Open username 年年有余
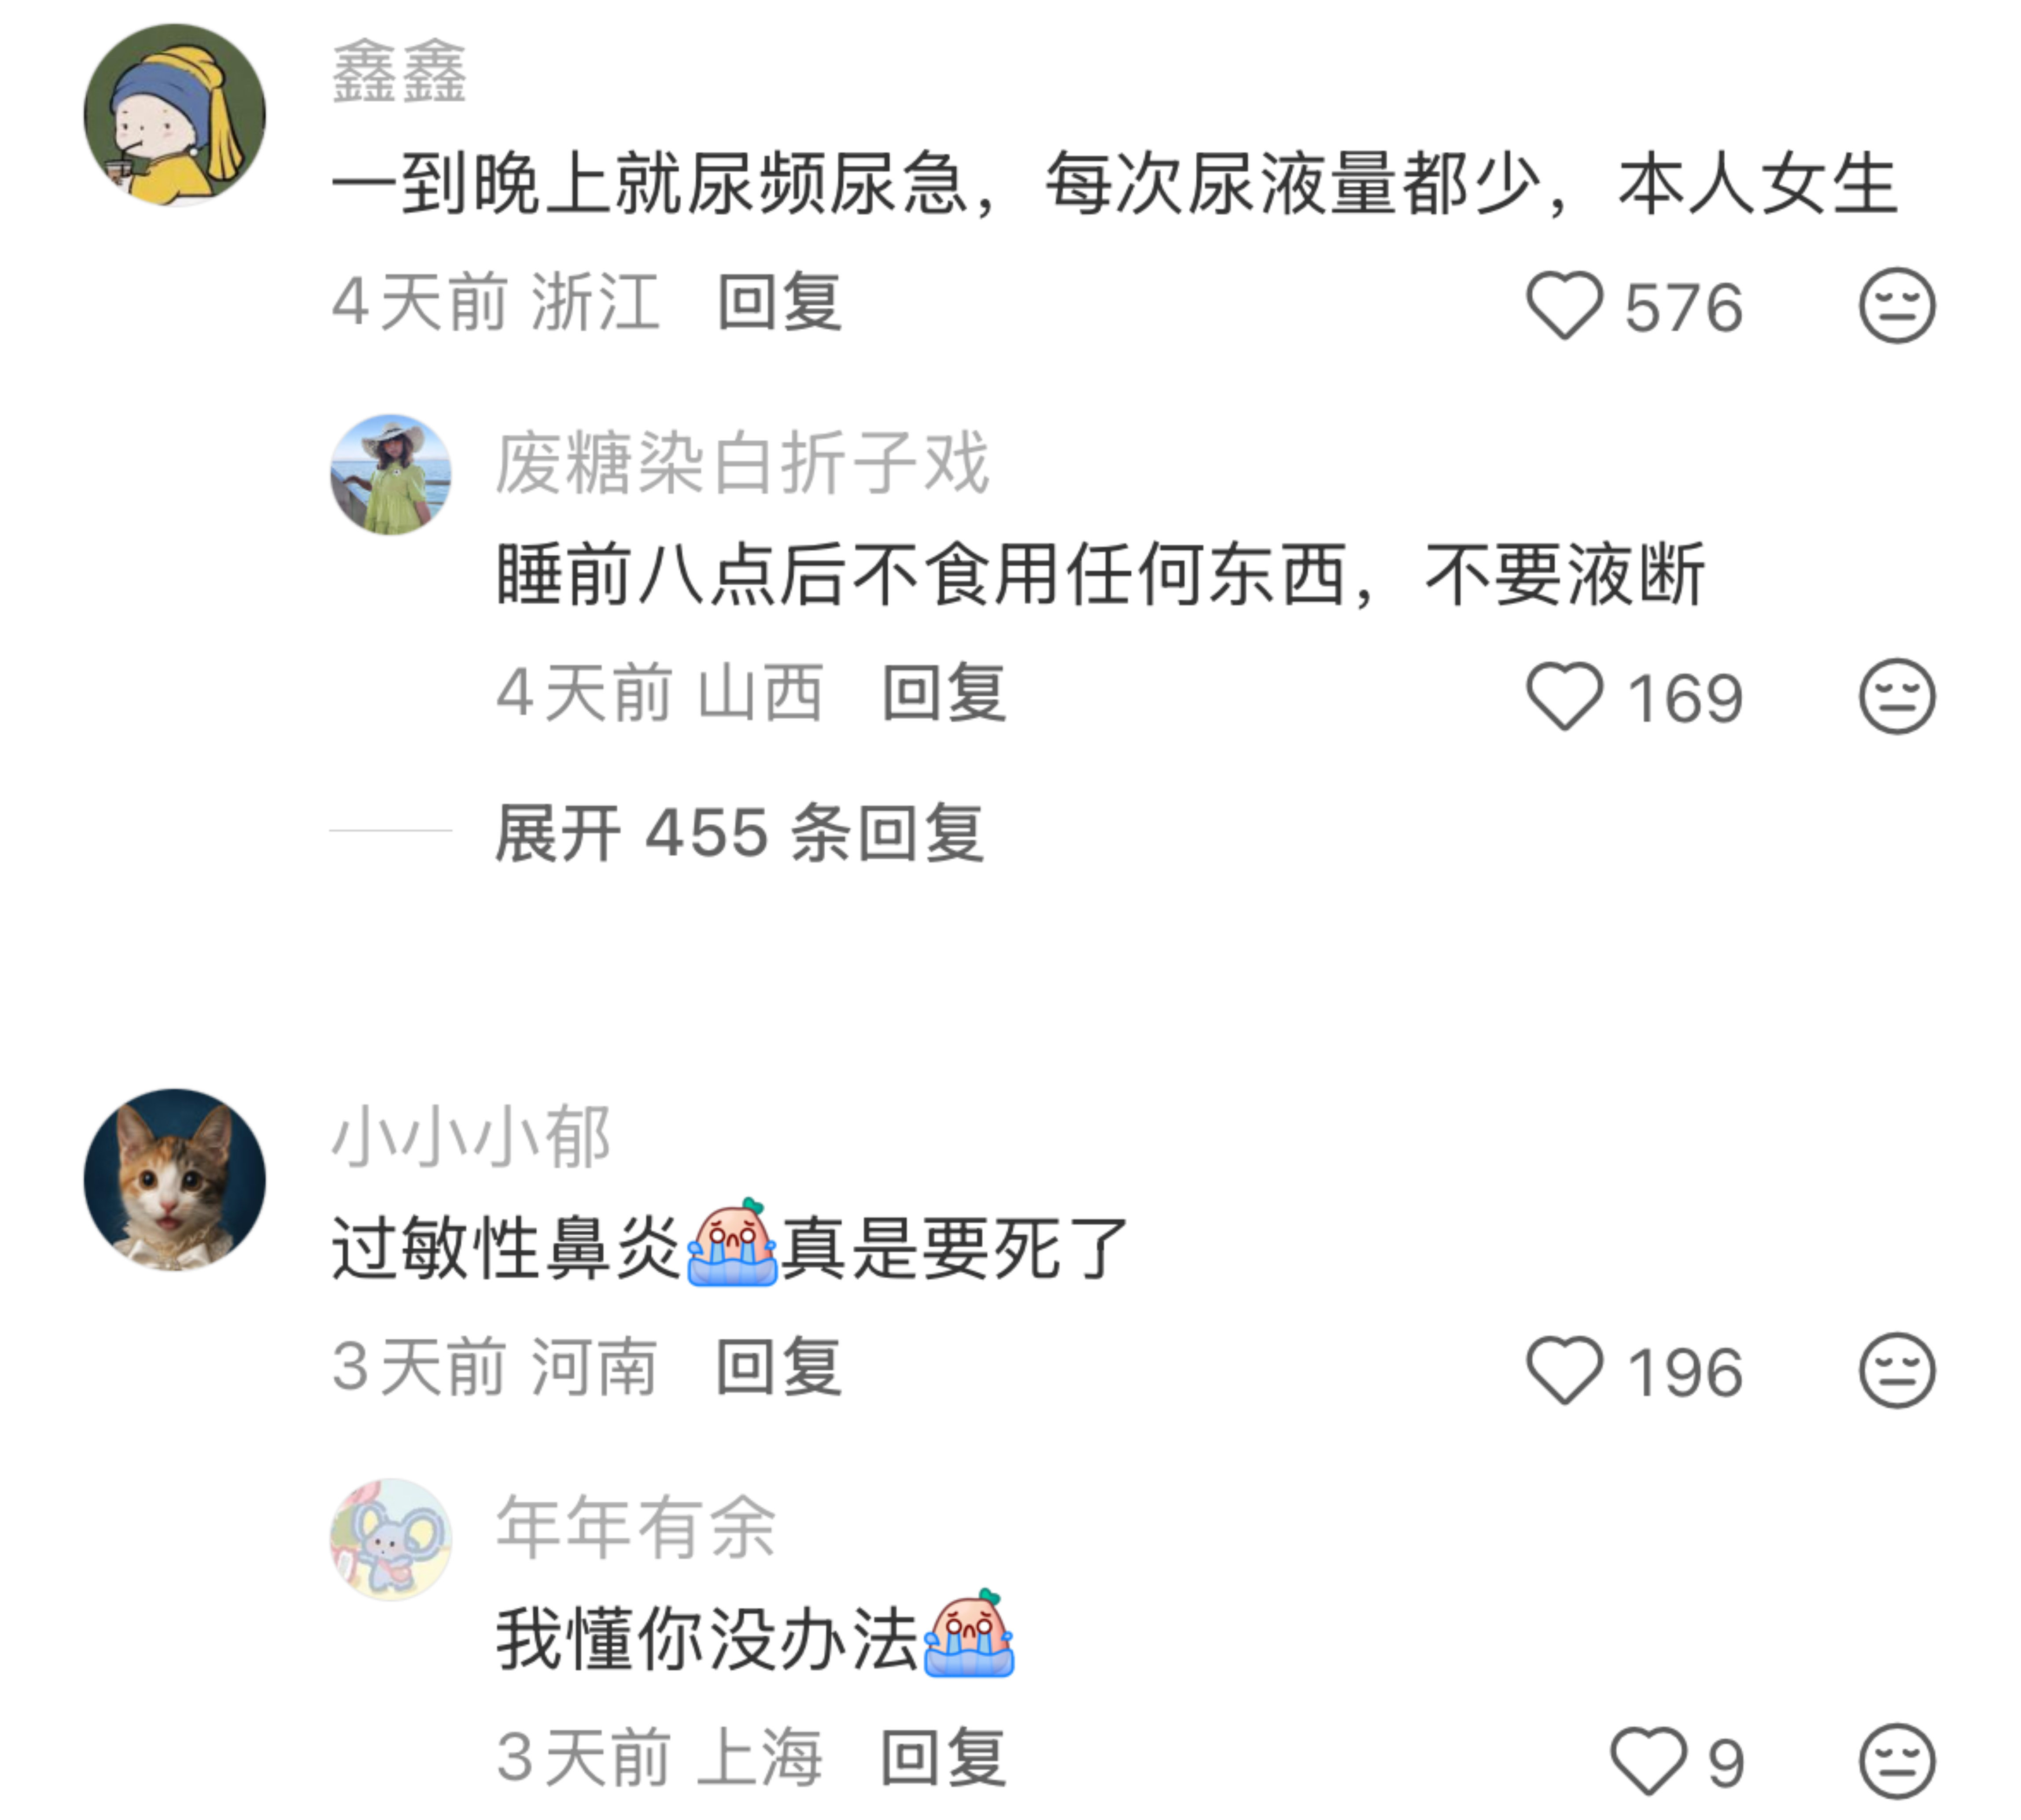The width and height of the screenshot is (2021, 1820). [636, 1527]
